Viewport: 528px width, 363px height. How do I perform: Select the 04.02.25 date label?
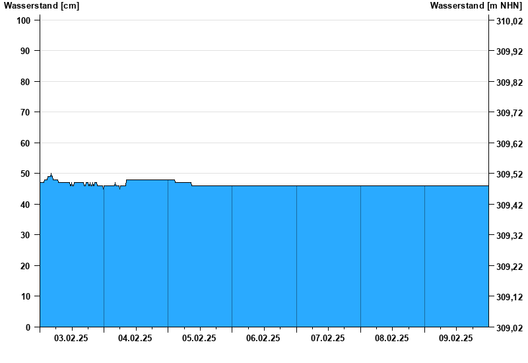(135, 339)
